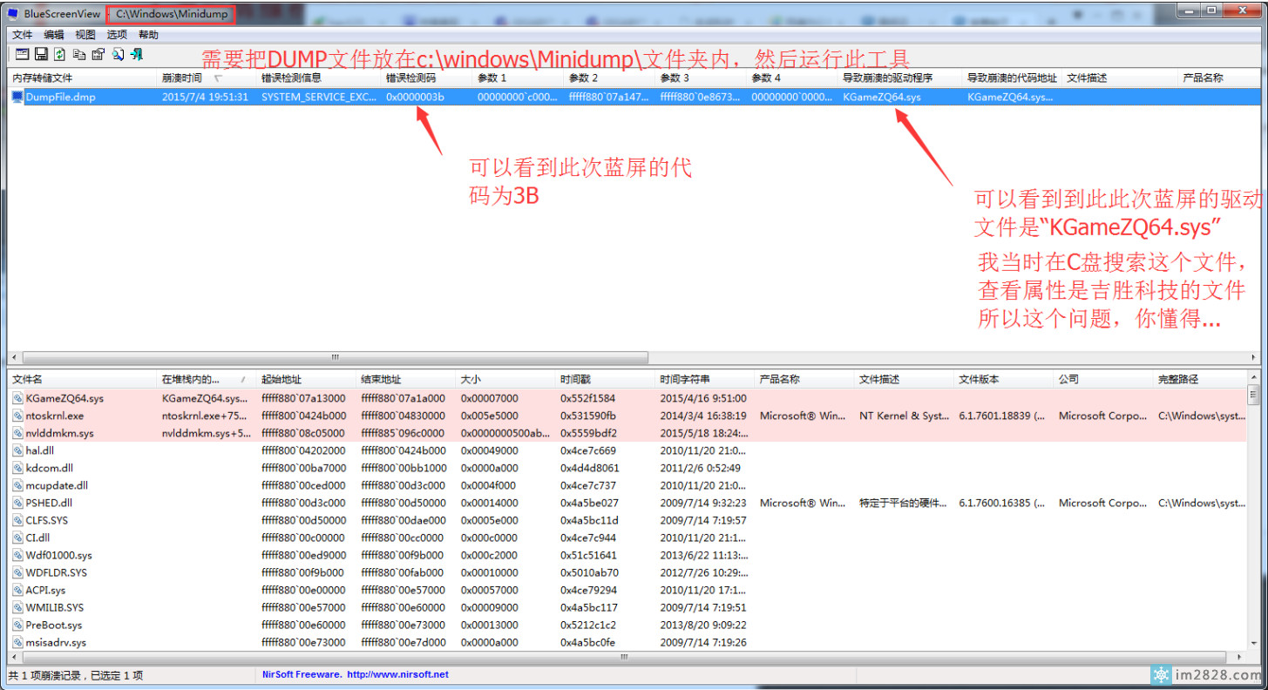The image size is (1268, 690).
Task: Sort by 在堆栈内的 column header
Action: point(192,380)
